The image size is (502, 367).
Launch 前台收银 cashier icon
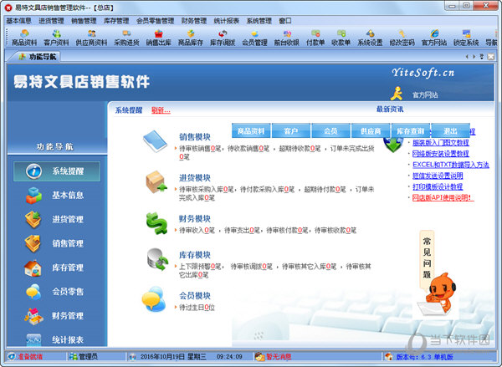286,38
